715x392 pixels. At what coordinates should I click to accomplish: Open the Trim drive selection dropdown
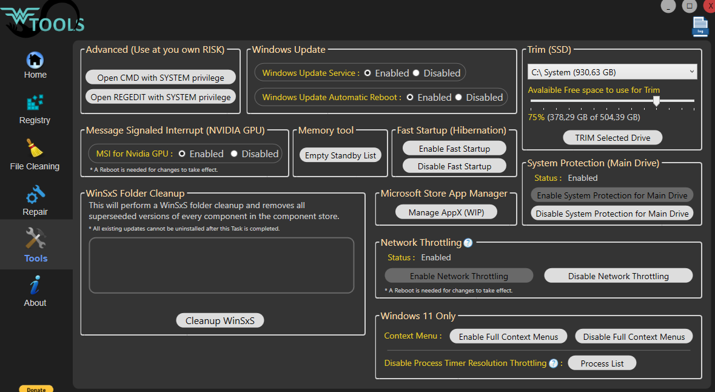(x=613, y=72)
